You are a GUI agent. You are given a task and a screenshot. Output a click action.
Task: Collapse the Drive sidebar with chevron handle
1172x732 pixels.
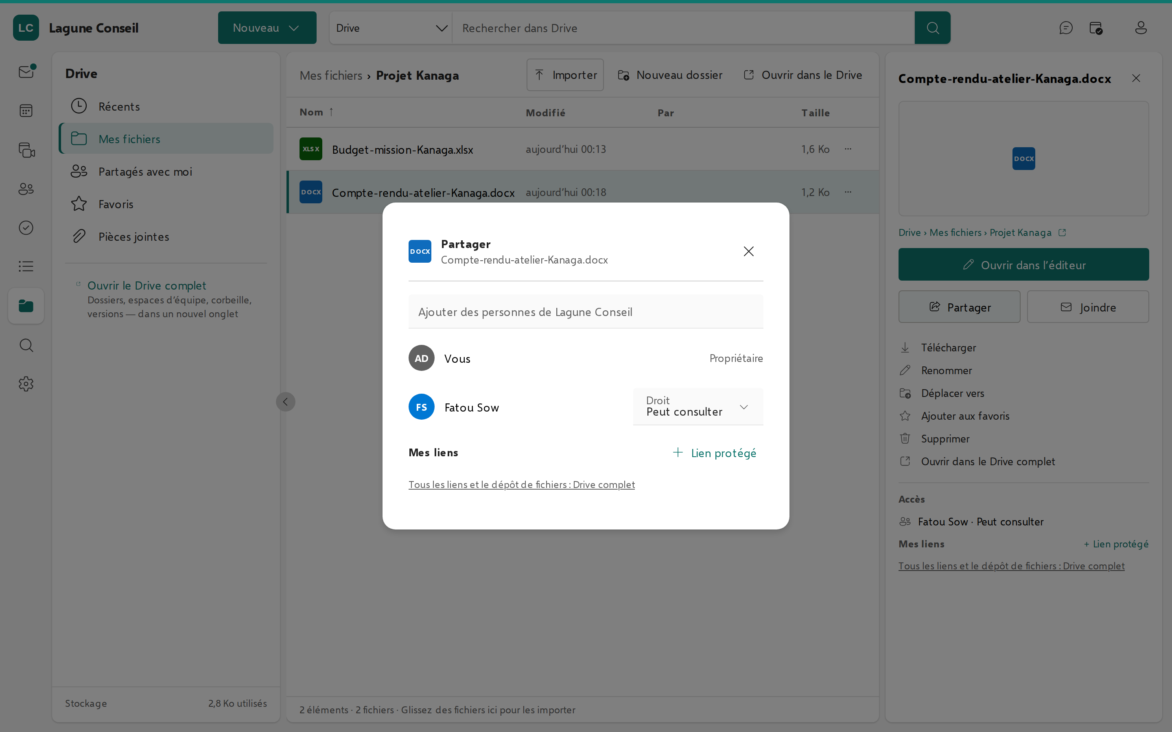pyautogui.click(x=285, y=402)
